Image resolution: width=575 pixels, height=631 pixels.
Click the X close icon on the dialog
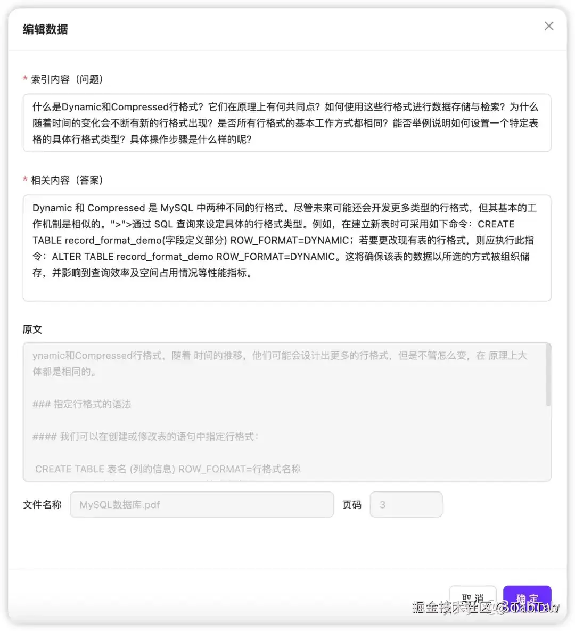click(x=549, y=26)
